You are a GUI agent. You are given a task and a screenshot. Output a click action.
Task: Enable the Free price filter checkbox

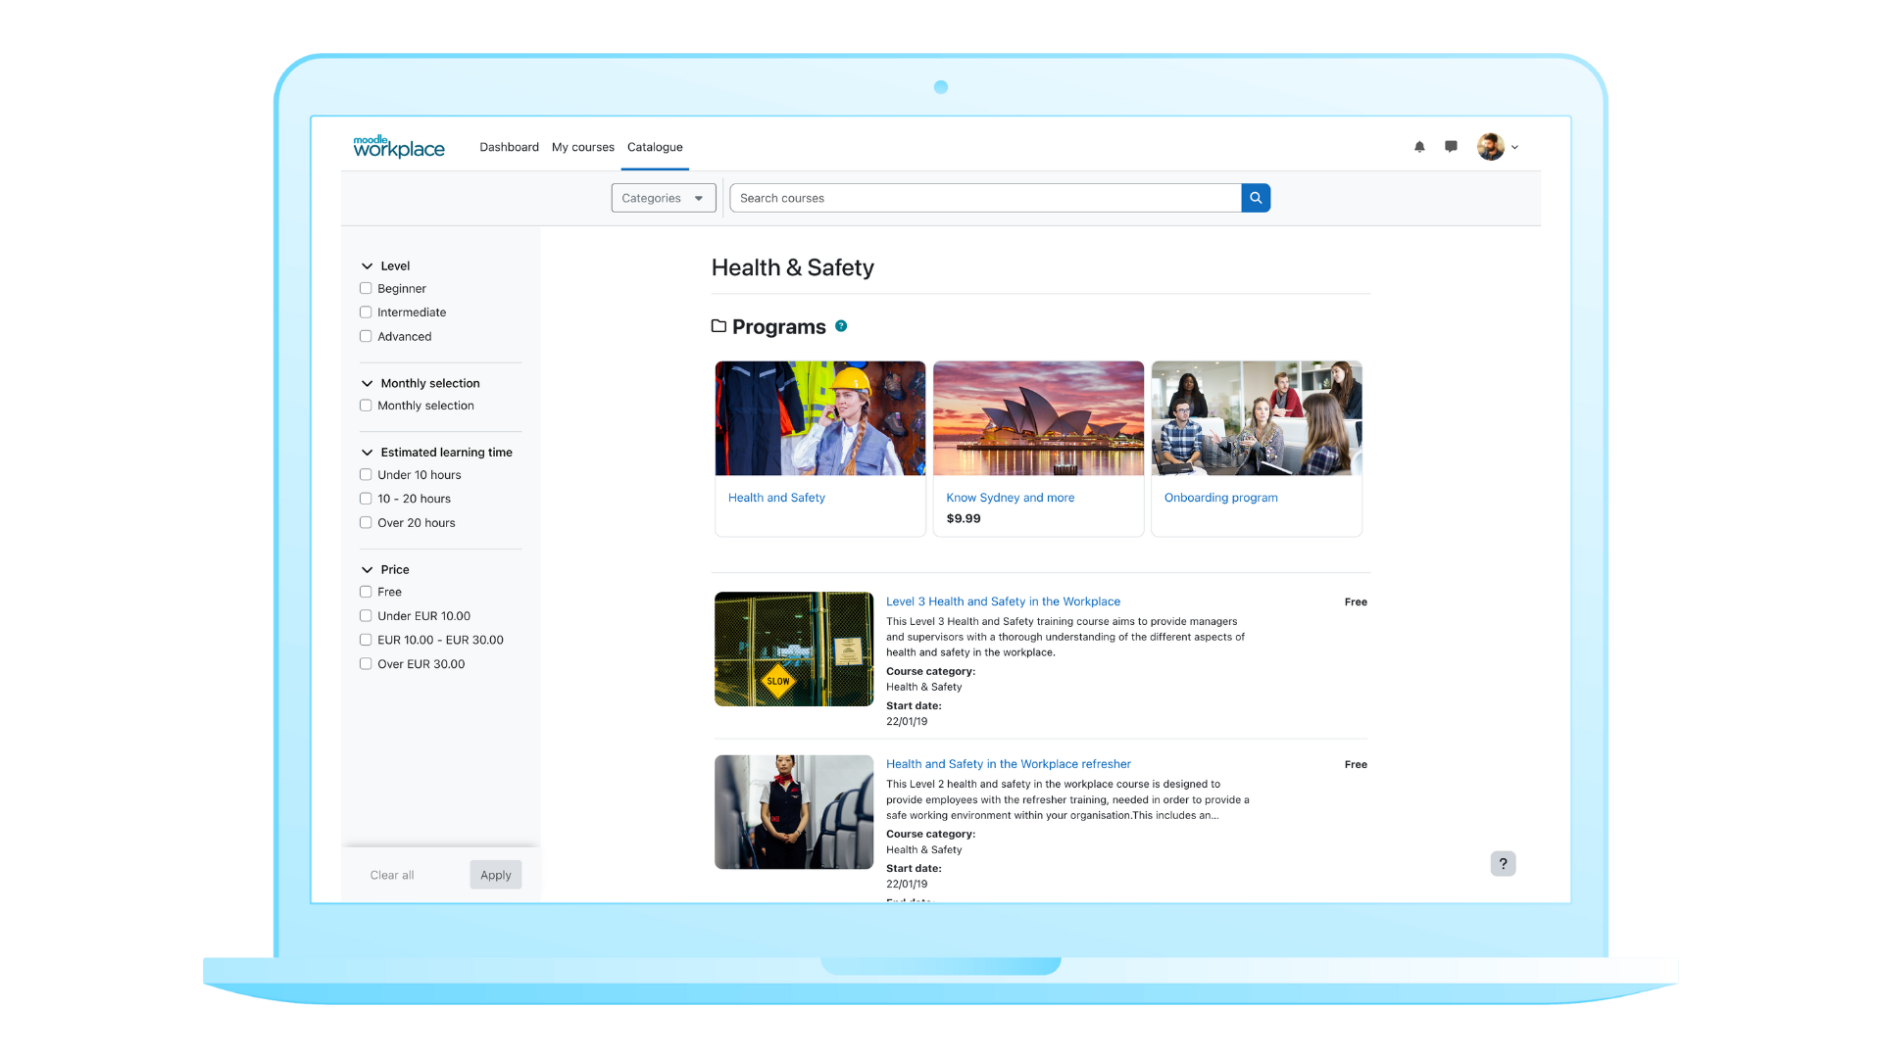(366, 592)
